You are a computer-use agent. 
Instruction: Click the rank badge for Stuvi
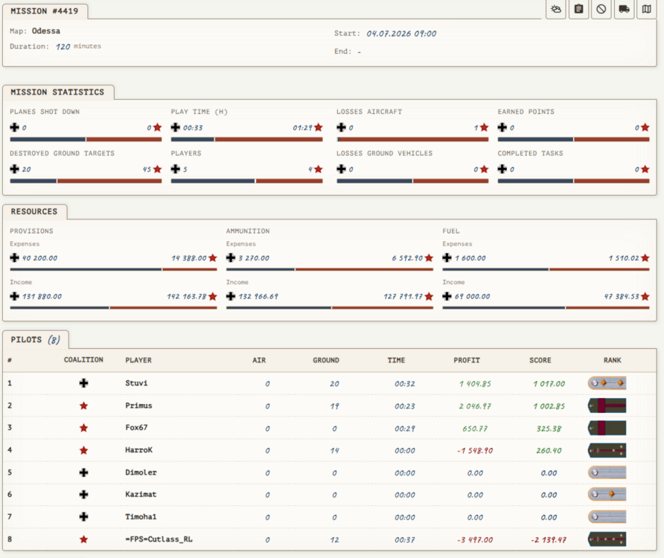(607, 383)
